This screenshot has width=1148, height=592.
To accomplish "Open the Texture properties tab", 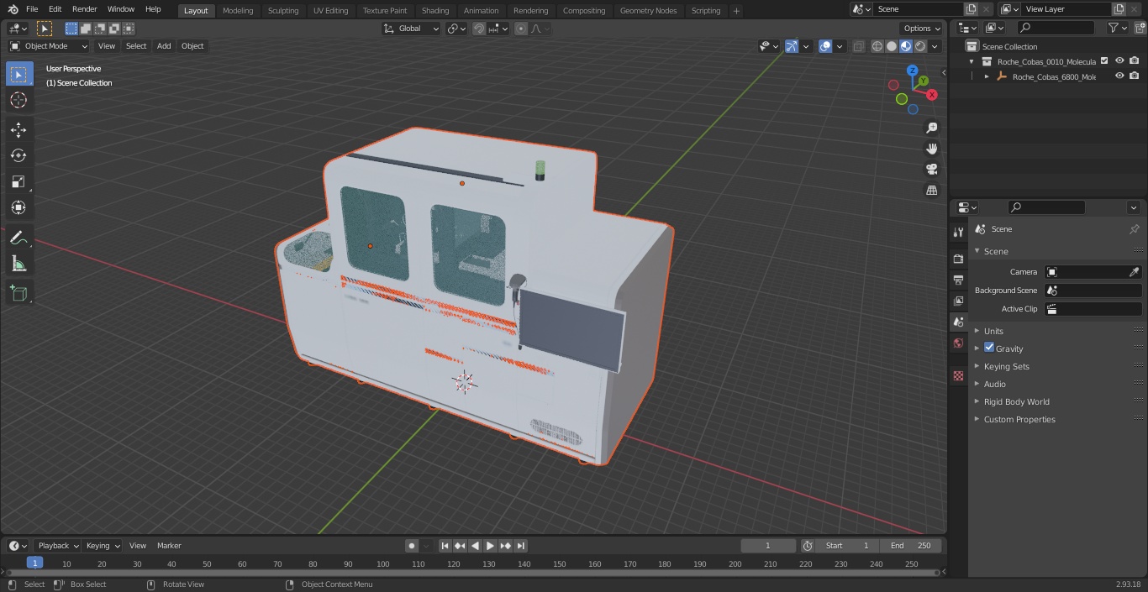I will coord(958,375).
